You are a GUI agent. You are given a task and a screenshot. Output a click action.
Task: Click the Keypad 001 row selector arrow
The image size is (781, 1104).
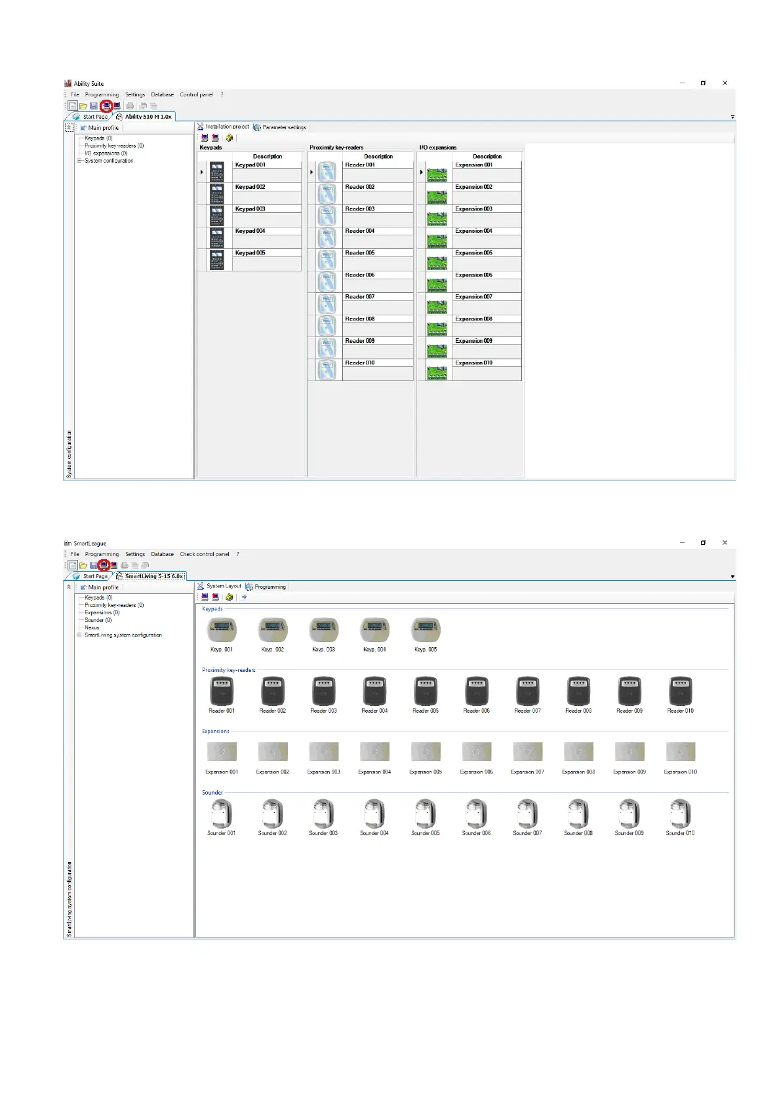[x=202, y=172]
